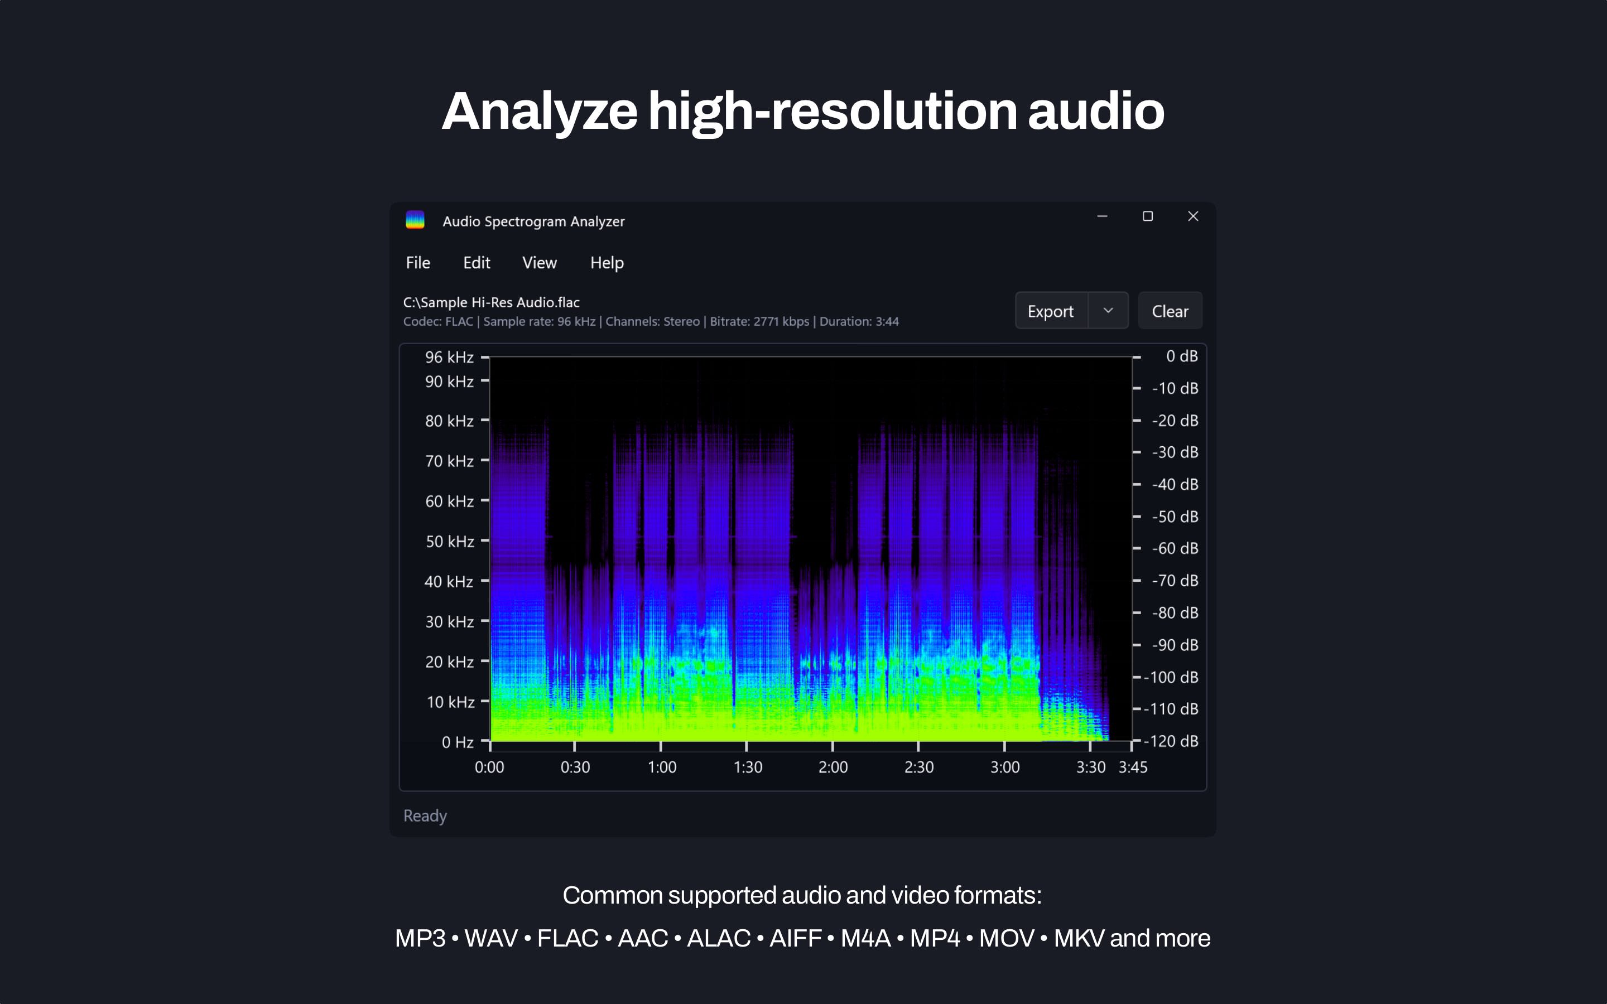The width and height of the screenshot is (1607, 1004).
Task: Click the 96 kHz frequency axis label
Action: [450, 357]
